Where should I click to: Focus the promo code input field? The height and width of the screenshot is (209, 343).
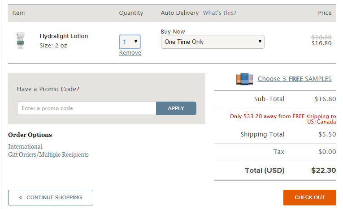(x=87, y=108)
